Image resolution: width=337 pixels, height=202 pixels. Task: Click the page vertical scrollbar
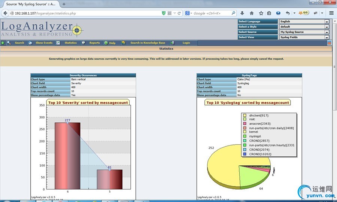point(334,67)
